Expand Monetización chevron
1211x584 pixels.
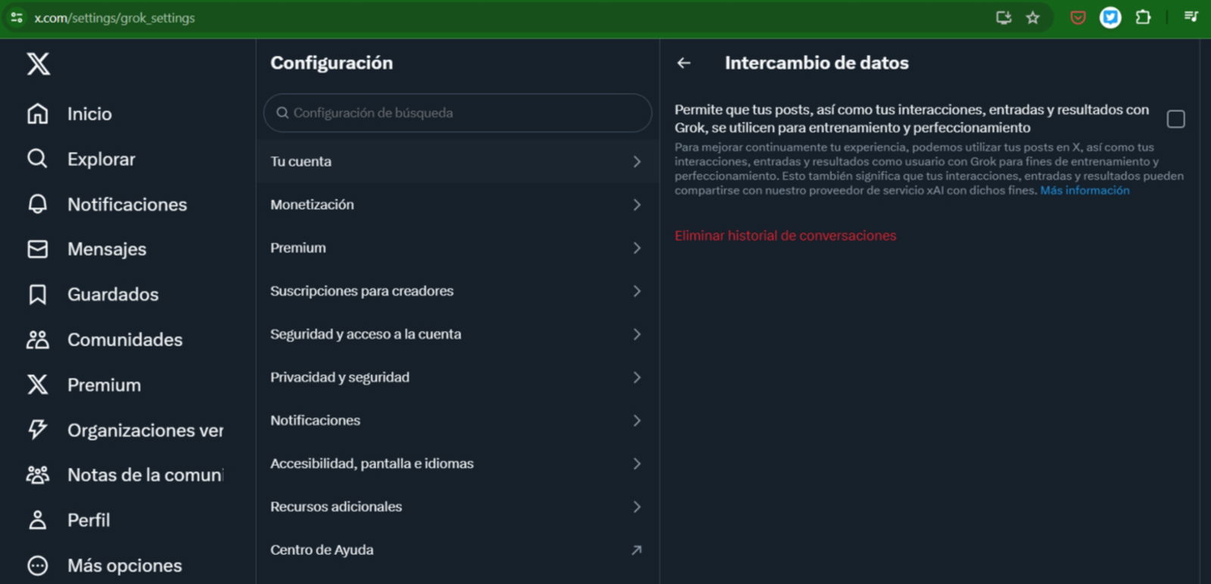click(x=637, y=204)
